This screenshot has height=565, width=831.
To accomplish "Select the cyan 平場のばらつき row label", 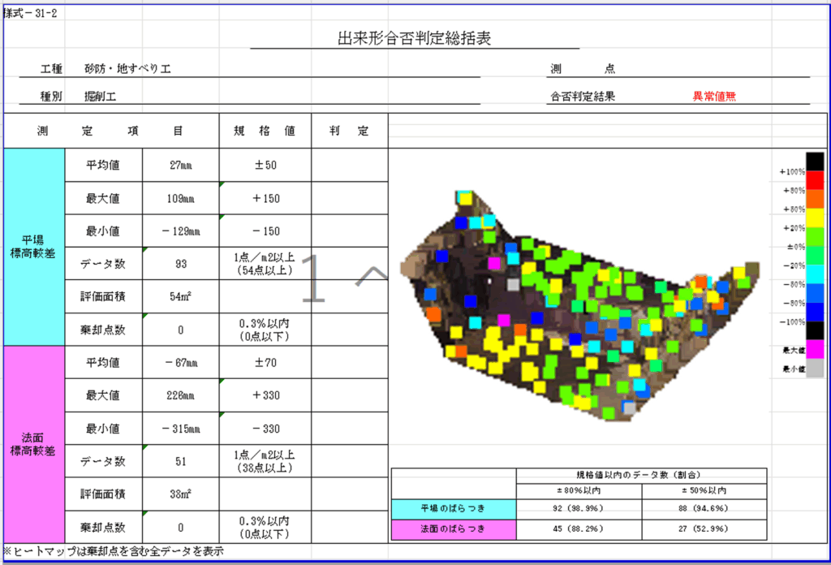I will click(453, 509).
